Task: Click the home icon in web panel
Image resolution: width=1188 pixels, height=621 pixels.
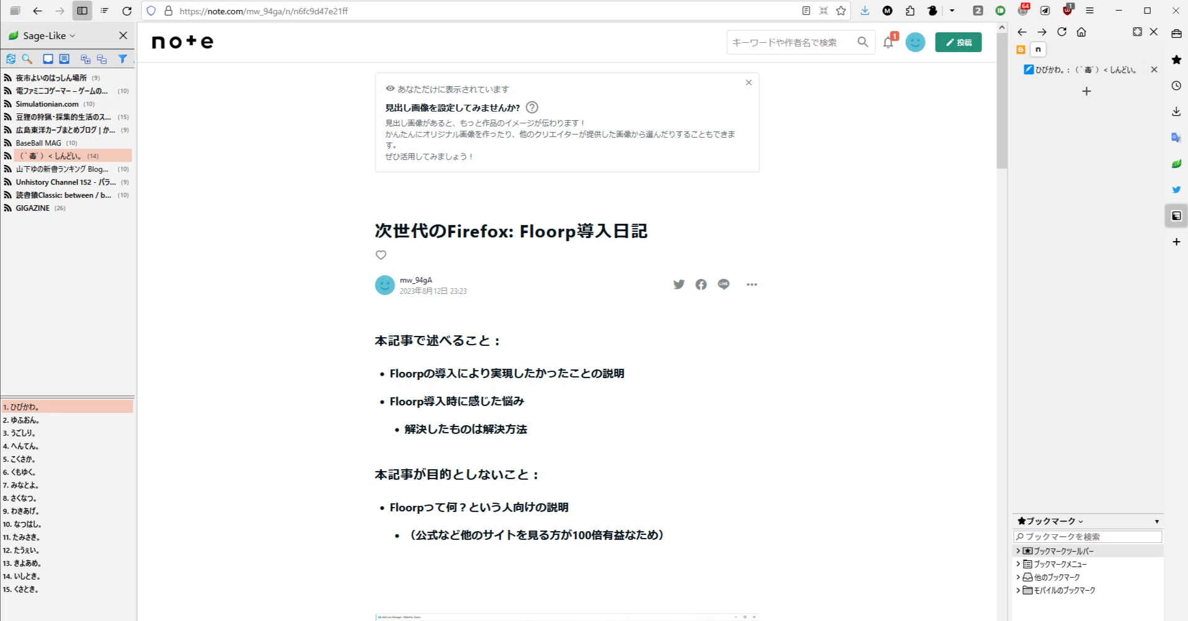Action: pos(1081,32)
